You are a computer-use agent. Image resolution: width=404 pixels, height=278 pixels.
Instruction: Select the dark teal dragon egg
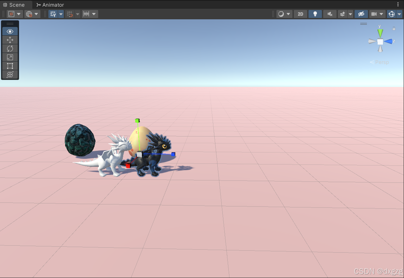pyautogui.click(x=80, y=140)
